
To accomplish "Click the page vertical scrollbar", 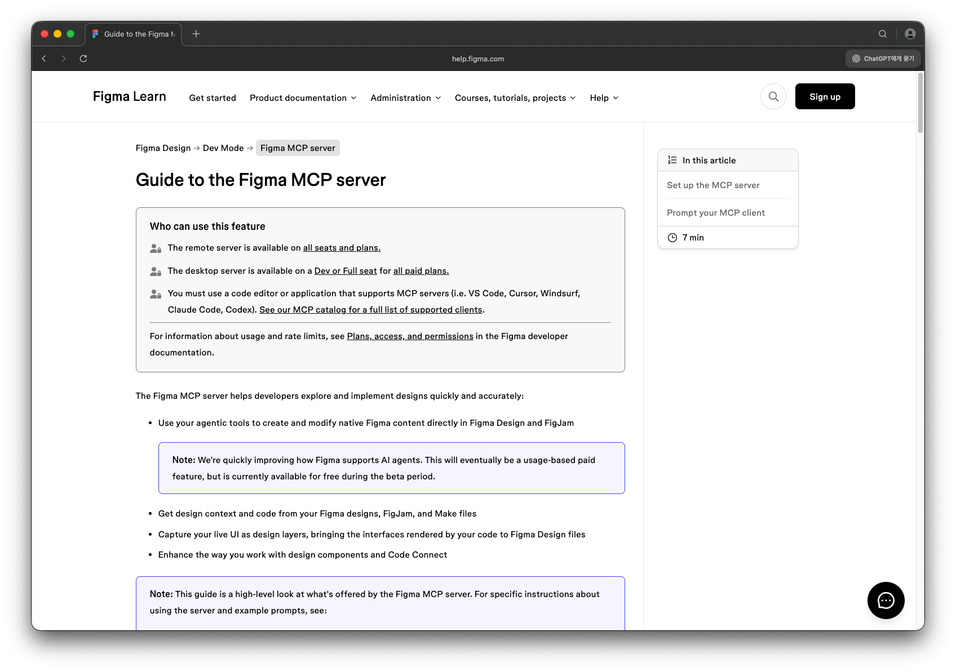I will click(920, 103).
